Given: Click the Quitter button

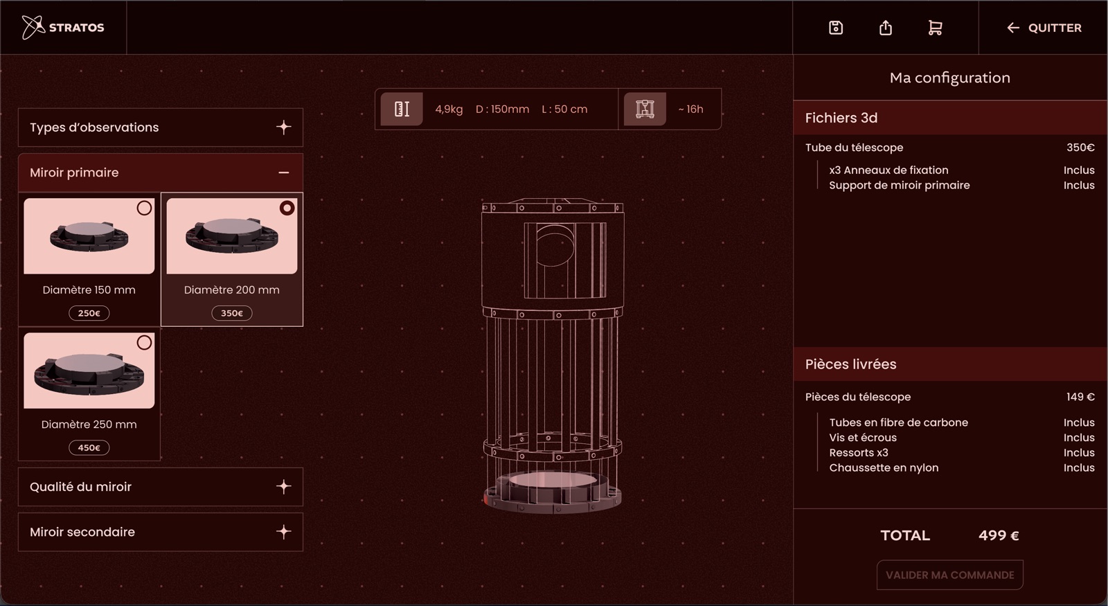Looking at the screenshot, I should (1044, 28).
